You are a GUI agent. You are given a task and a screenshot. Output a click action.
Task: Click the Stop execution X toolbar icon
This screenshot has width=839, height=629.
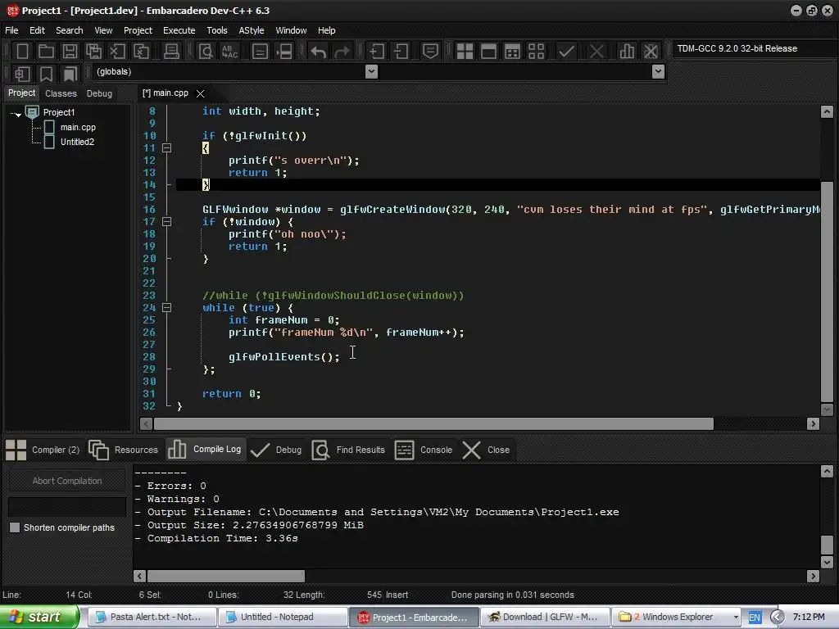tap(596, 52)
